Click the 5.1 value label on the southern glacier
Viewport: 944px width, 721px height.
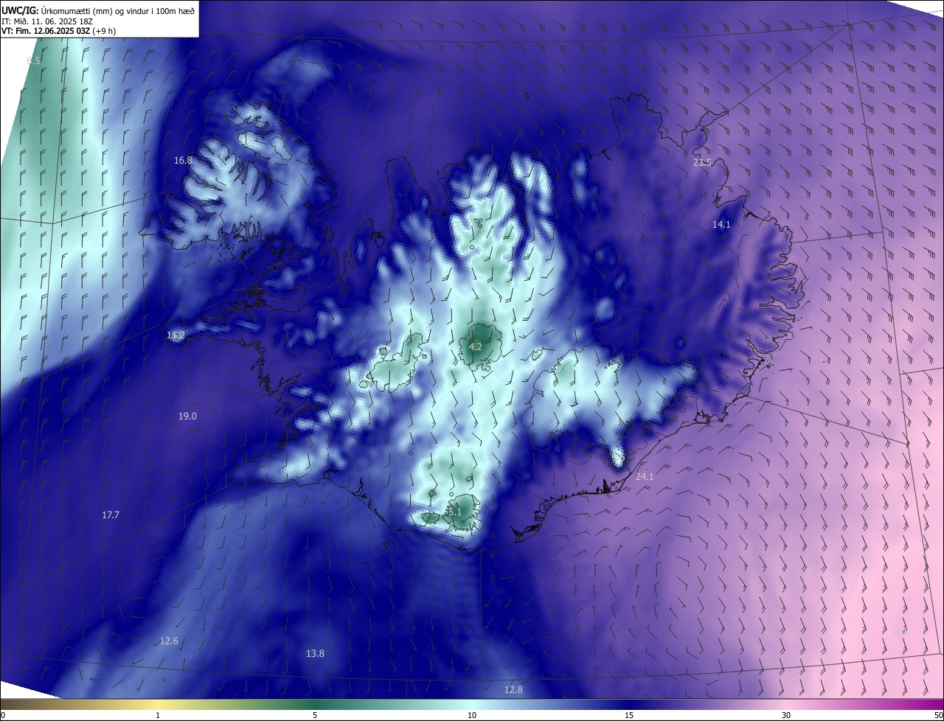454,512
